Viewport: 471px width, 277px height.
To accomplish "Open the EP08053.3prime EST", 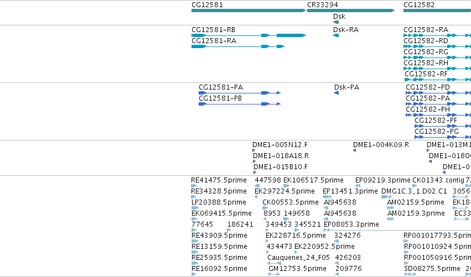I will coord(351,224).
